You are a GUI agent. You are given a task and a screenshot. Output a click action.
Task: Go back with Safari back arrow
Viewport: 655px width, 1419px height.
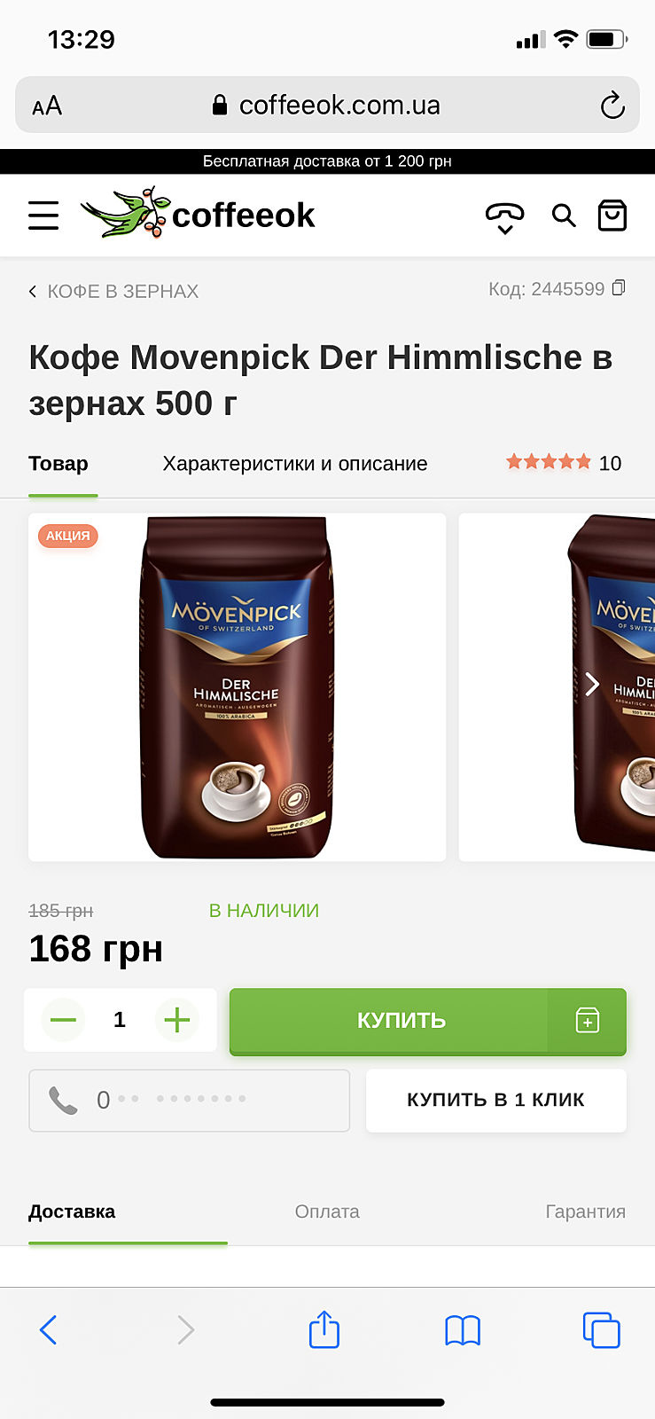tap(49, 1329)
